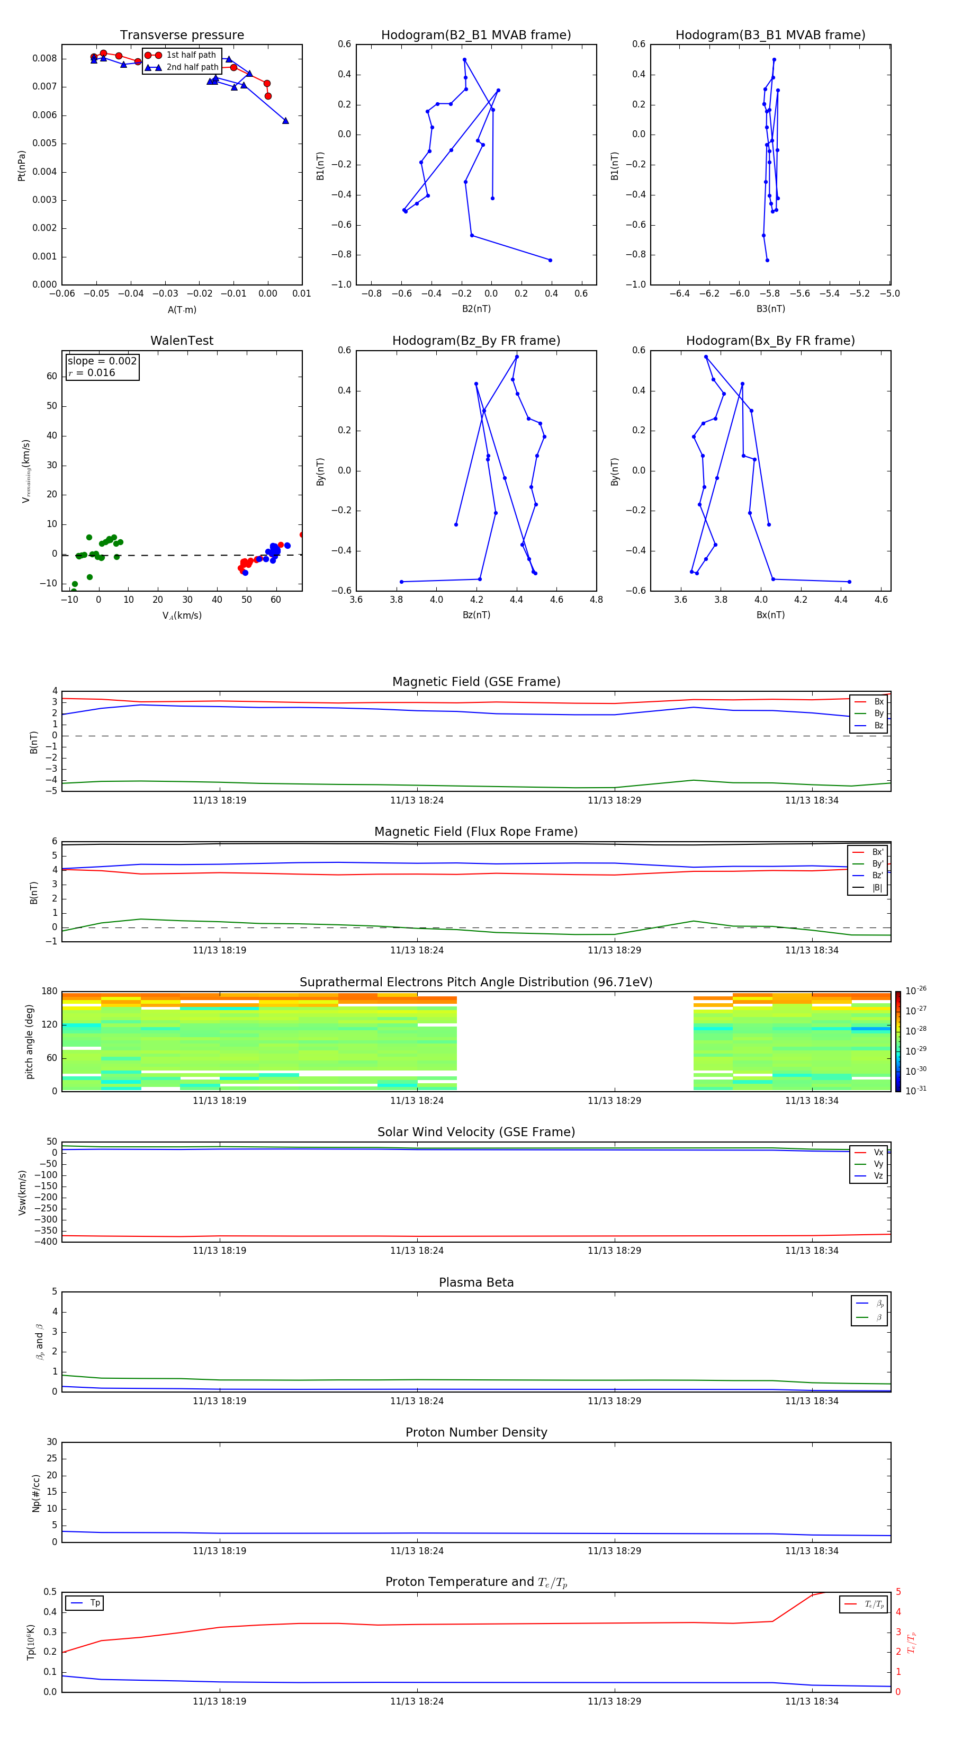Click the 'Np(#/cc)' axis label
The image size is (953, 1748).
pyautogui.click(x=36, y=1493)
